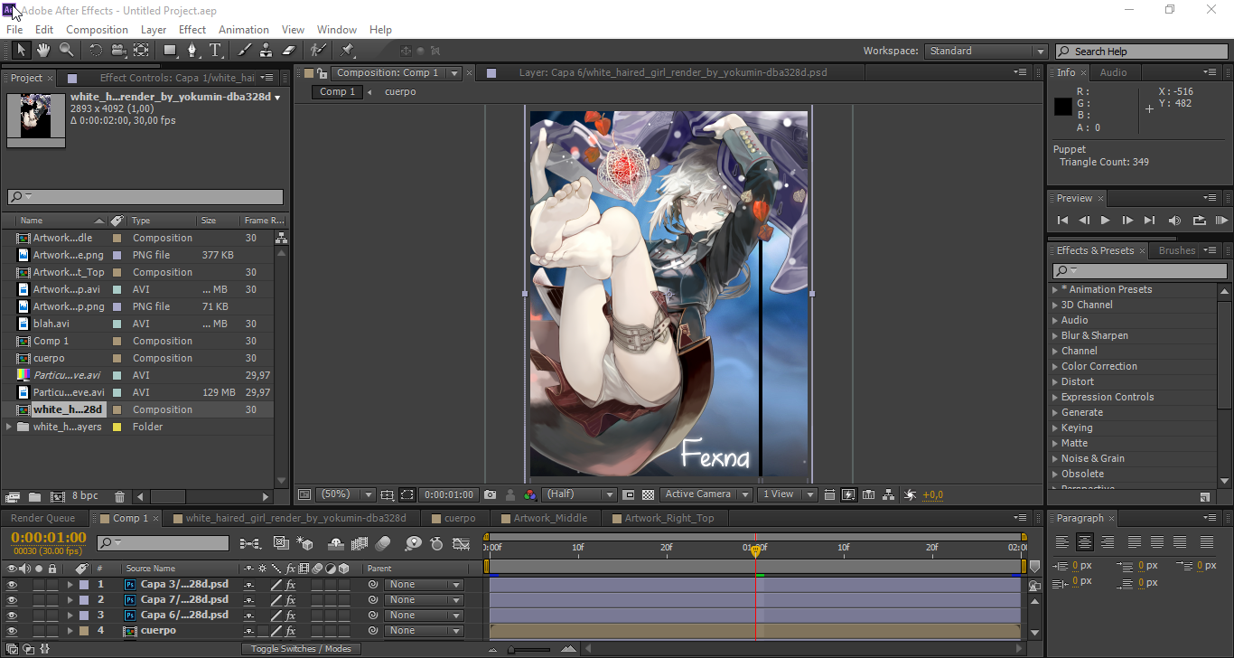Open the Workspace Standard dropdown

[985, 52]
